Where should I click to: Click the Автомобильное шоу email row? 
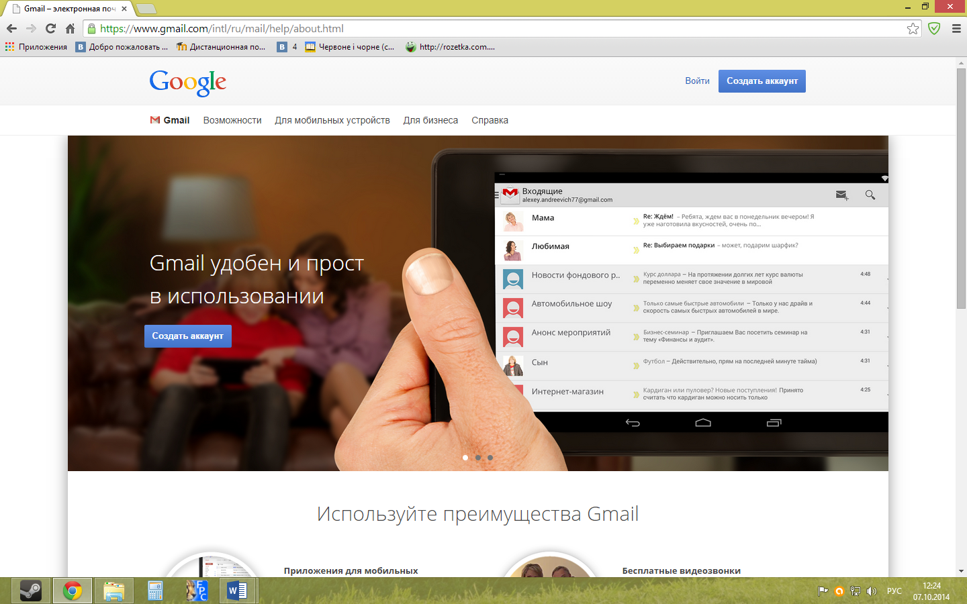click(692, 308)
